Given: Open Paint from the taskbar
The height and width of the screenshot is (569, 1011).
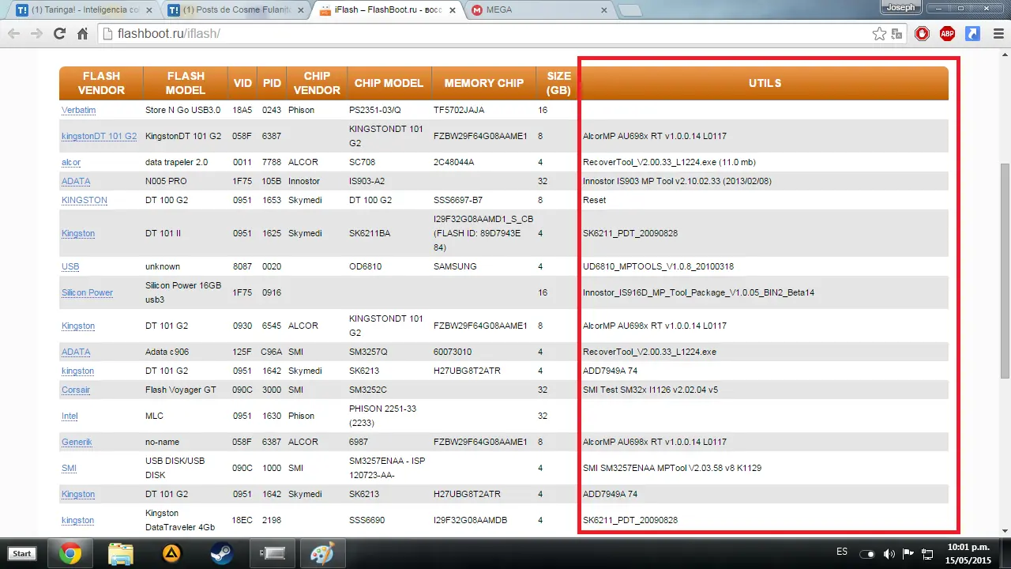Looking at the screenshot, I should 322,553.
